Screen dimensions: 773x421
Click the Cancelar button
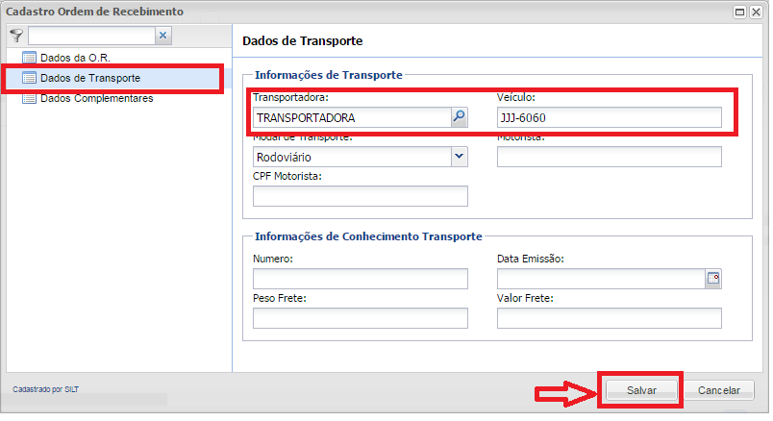719,391
